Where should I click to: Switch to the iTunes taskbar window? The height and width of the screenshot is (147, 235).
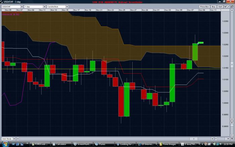click(101, 144)
